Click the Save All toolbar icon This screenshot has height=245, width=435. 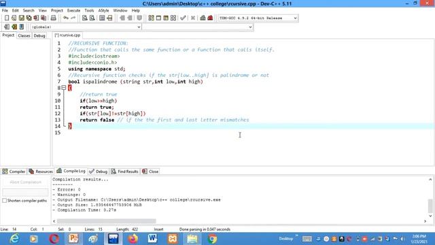(29, 18)
